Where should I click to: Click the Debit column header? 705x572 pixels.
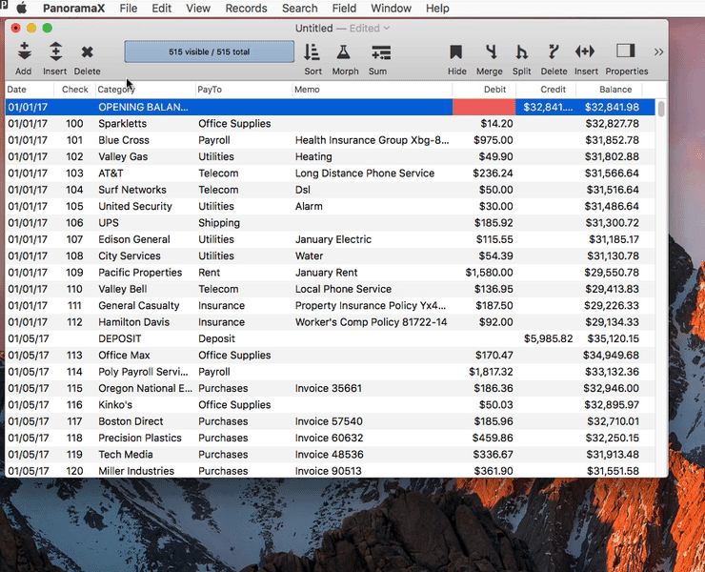click(484, 89)
